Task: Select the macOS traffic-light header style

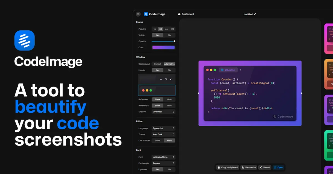Action: point(157,90)
